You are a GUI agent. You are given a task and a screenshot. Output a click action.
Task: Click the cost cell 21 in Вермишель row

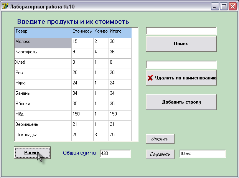click(x=82, y=126)
